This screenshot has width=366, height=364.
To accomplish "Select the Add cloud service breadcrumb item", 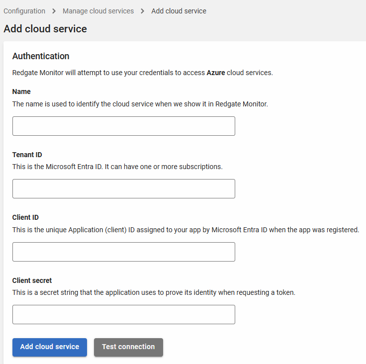I will point(179,11).
